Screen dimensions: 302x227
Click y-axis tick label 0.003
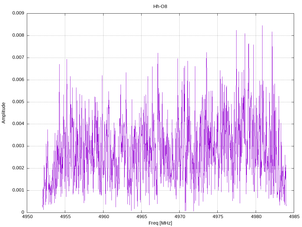point(18,146)
